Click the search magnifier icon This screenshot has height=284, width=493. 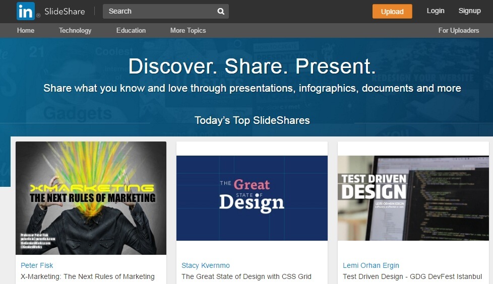tap(221, 11)
